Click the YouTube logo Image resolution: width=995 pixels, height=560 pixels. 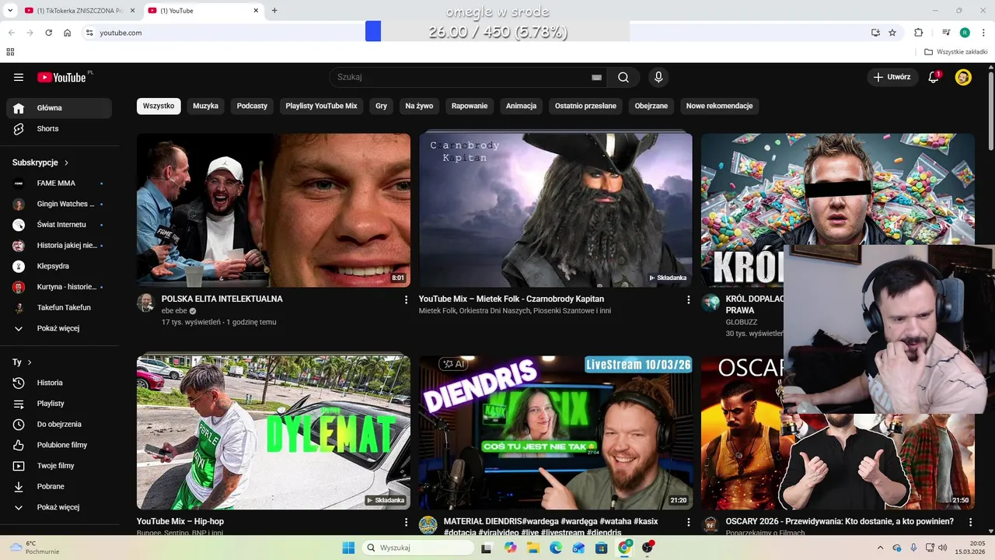coord(61,77)
